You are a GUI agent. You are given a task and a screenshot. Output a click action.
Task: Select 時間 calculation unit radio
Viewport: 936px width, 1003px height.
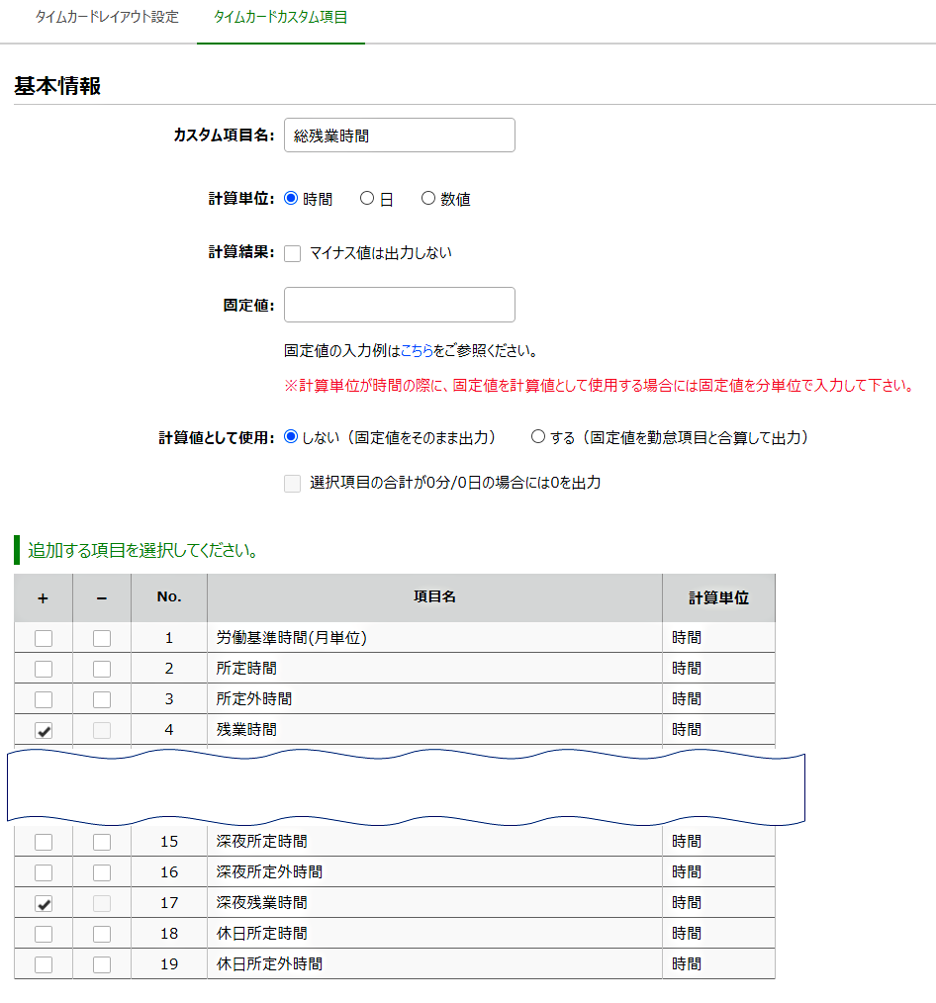291,198
